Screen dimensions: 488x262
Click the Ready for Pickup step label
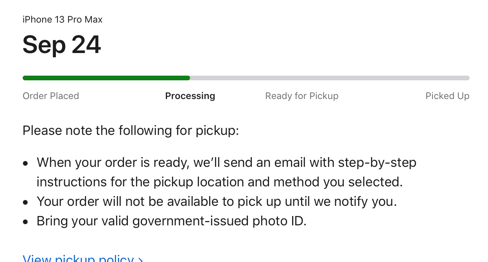click(301, 96)
